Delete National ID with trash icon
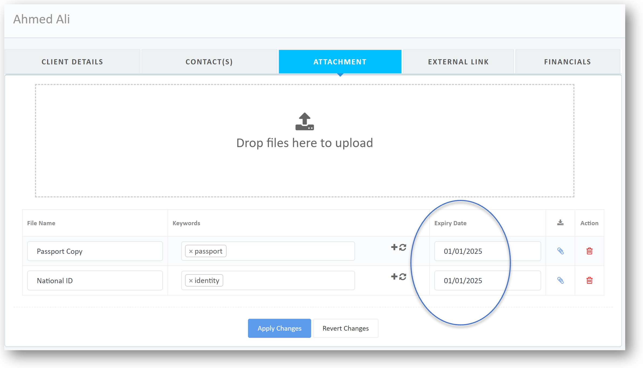 coord(589,280)
